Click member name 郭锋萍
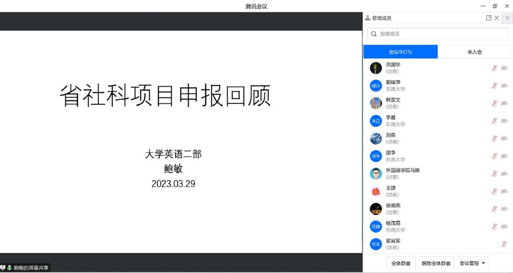The width and height of the screenshot is (513, 273). tap(393, 82)
